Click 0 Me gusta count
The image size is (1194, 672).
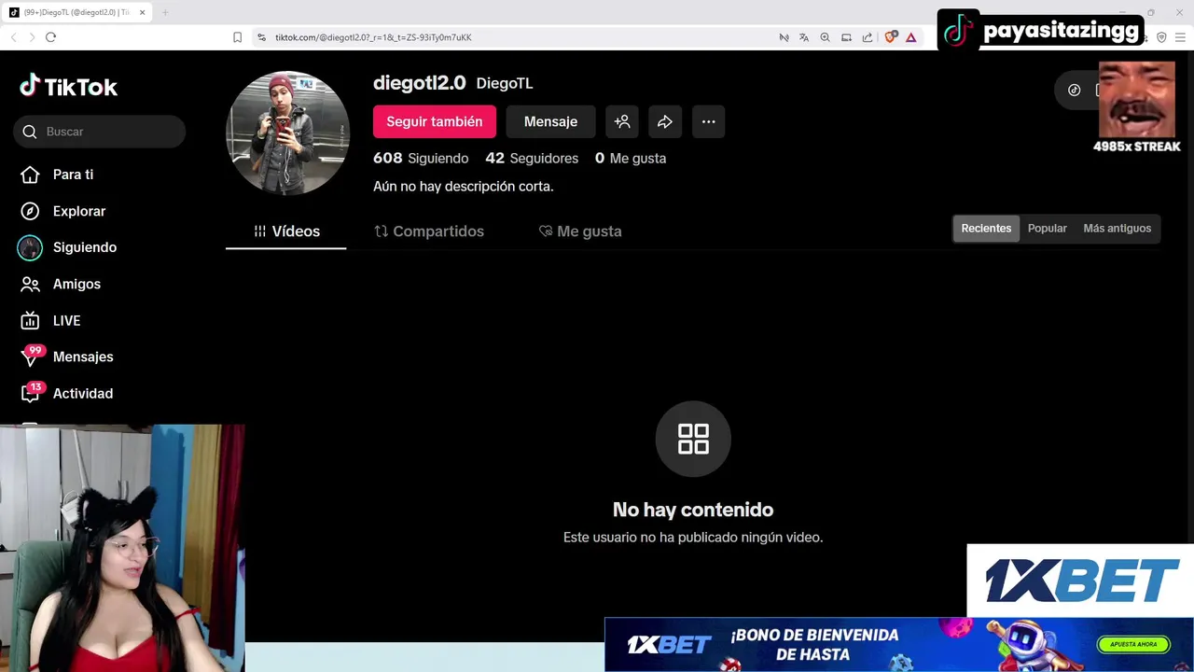point(631,159)
